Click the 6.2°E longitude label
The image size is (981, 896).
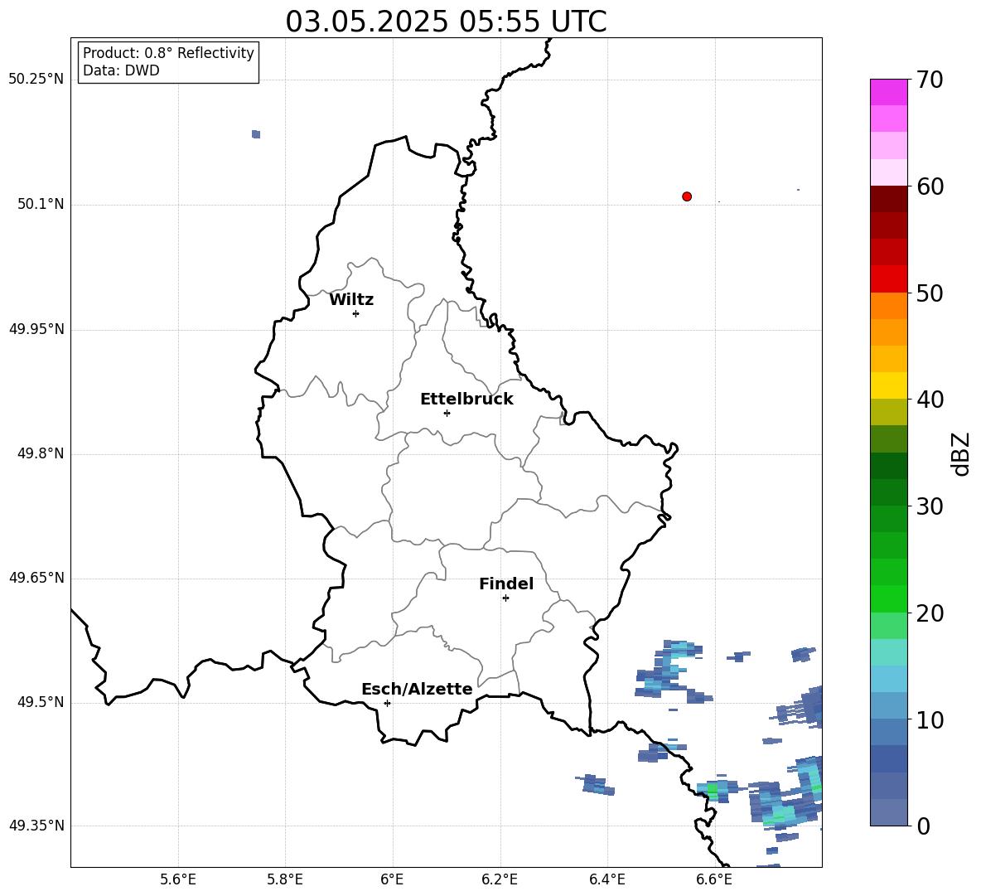coord(500,880)
